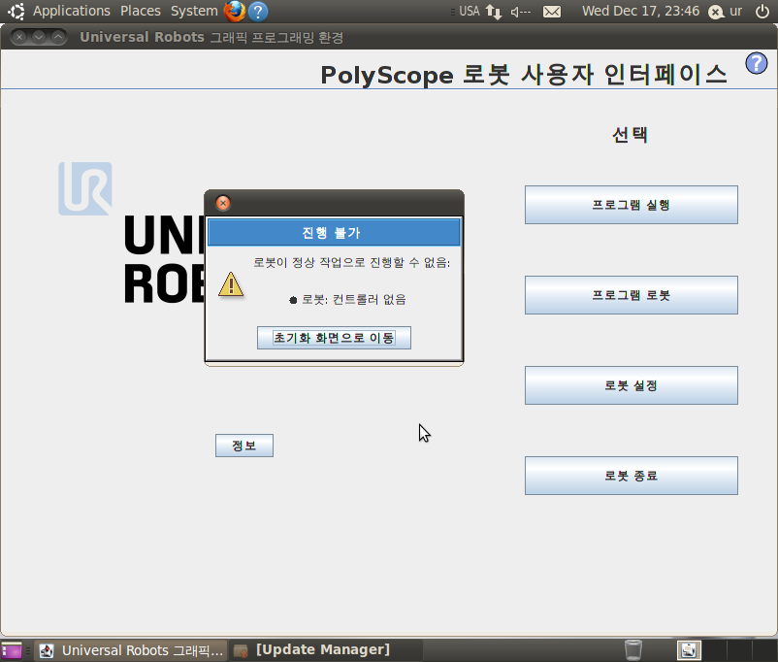Image resolution: width=778 pixels, height=662 pixels.
Task: Open the help icon in top panel
Action: point(258,12)
